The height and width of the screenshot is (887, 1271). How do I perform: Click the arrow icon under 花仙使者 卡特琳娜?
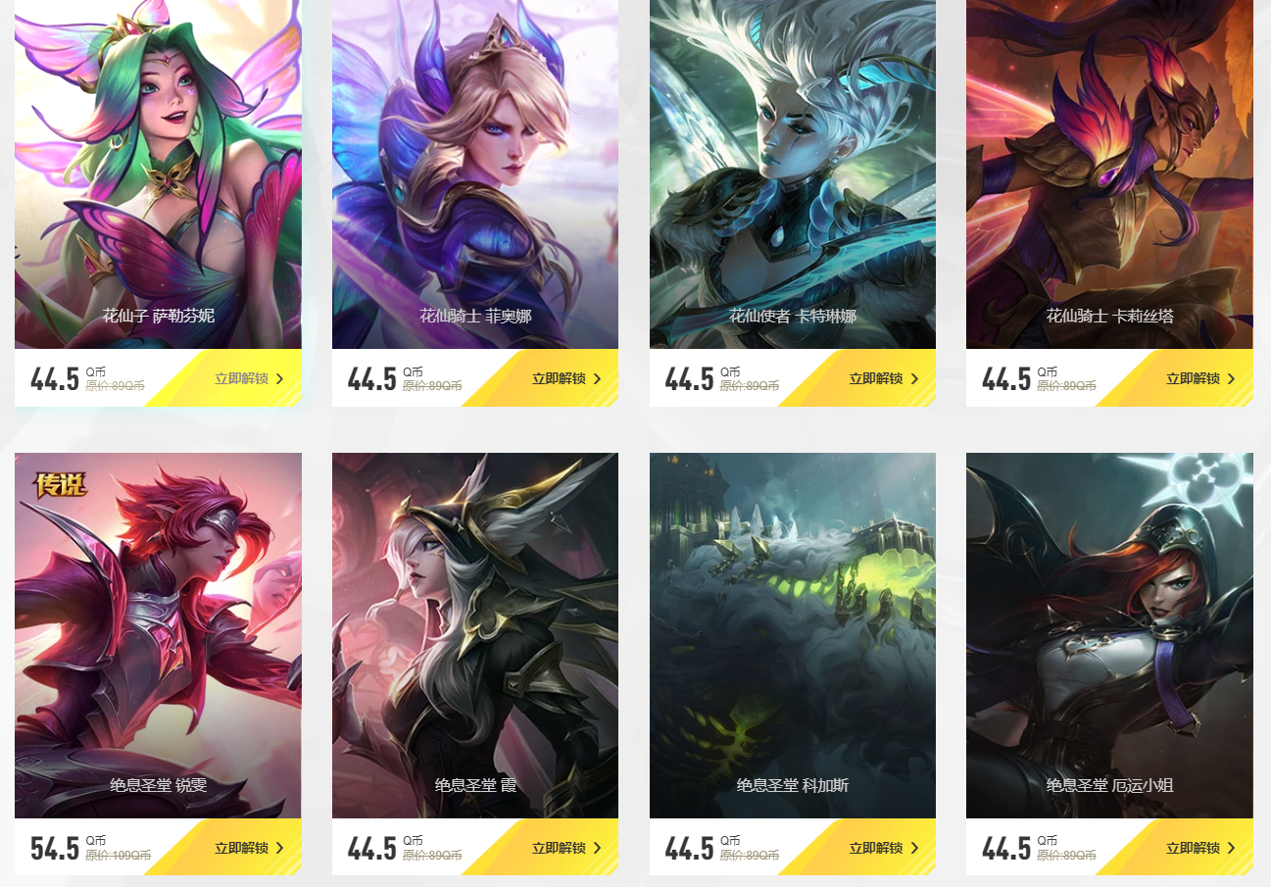click(915, 378)
